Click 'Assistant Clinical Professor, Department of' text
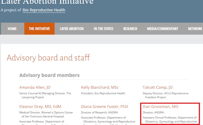 (x=170, y=118)
